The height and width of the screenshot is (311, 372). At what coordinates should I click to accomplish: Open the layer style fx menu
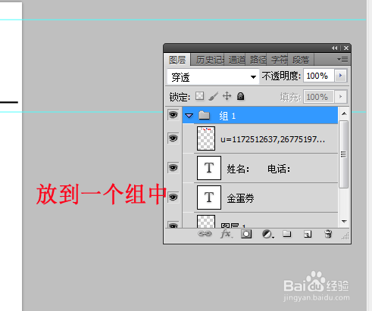pyautogui.click(x=226, y=234)
